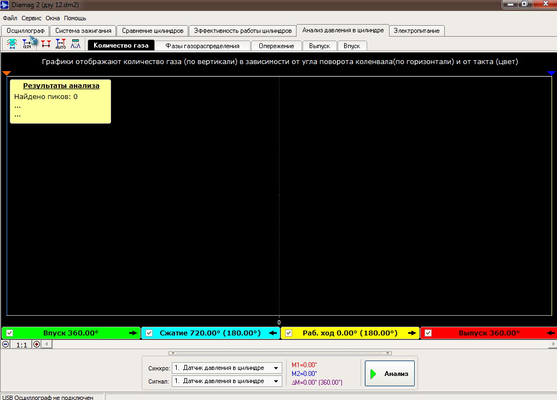Collapse the bottom panel using the dotted handle
The height and width of the screenshot is (400, 557).
pyautogui.click(x=280, y=353)
